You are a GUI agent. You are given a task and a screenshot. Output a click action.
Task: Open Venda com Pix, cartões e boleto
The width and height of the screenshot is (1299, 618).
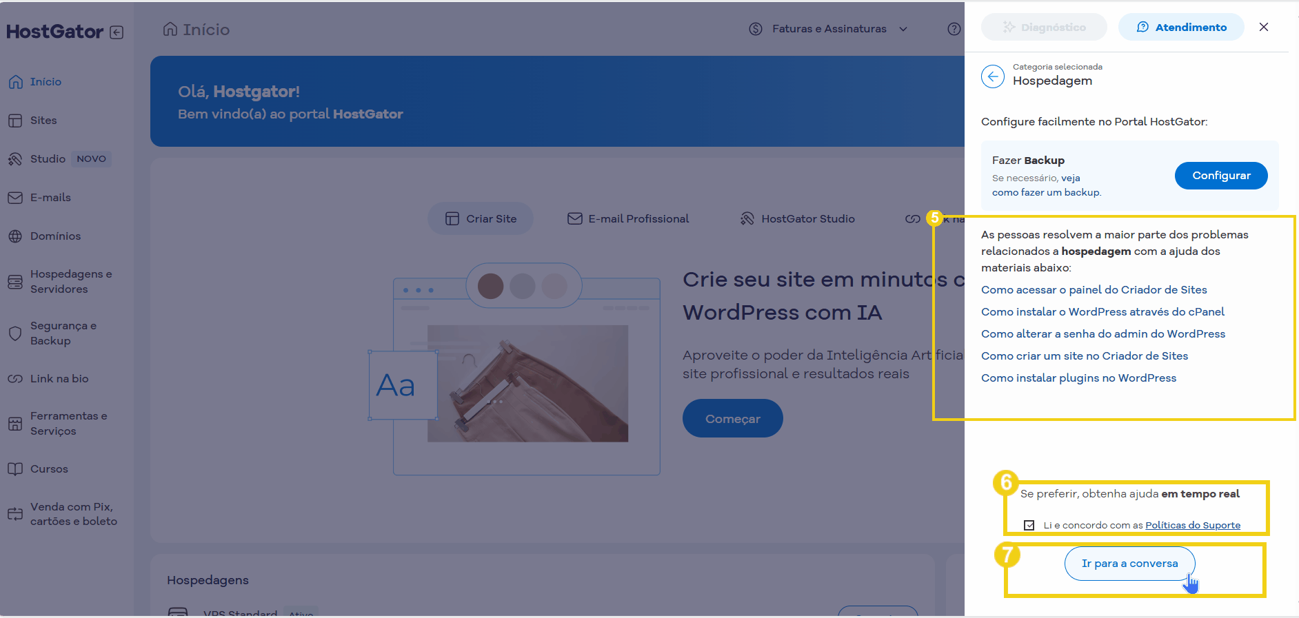tap(63, 514)
